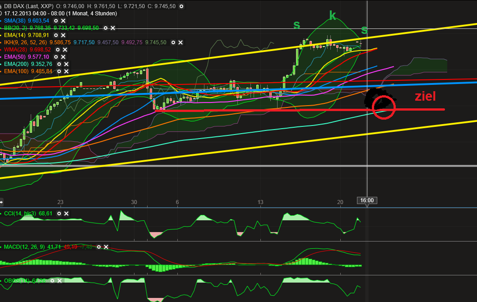The image size is (477, 302).
Task: Open the IKH Ichimoku indicator settings
Action: pyautogui.click(x=173, y=42)
